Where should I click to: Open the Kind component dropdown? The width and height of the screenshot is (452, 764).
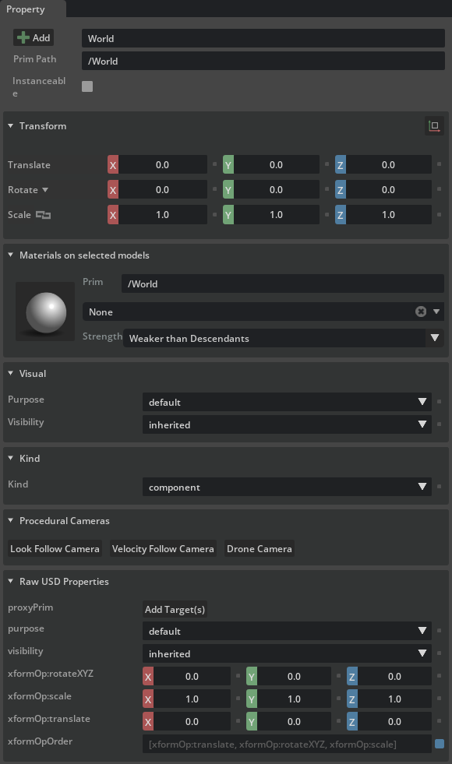[287, 487]
